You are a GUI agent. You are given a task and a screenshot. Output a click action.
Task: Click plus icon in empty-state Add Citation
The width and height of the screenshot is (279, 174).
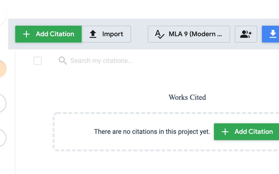(225, 132)
